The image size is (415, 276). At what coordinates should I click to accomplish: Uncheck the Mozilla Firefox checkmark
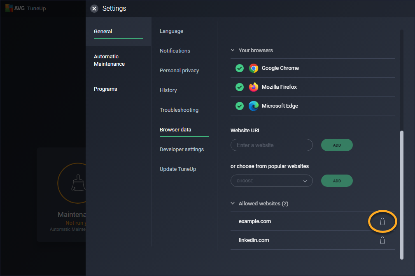(240, 87)
